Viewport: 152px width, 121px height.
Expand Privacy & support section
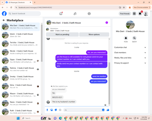[130, 63]
